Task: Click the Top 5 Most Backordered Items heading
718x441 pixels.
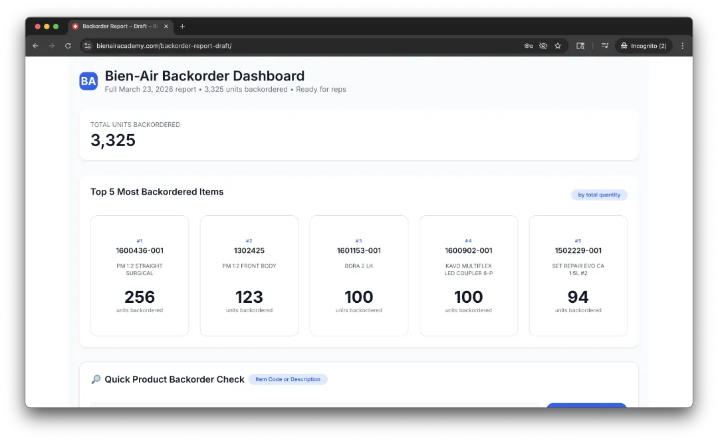Action: [x=157, y=192]
